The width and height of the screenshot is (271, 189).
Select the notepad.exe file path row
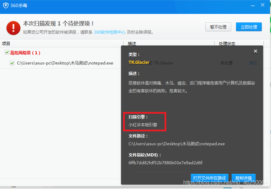(x=65, y=63)
